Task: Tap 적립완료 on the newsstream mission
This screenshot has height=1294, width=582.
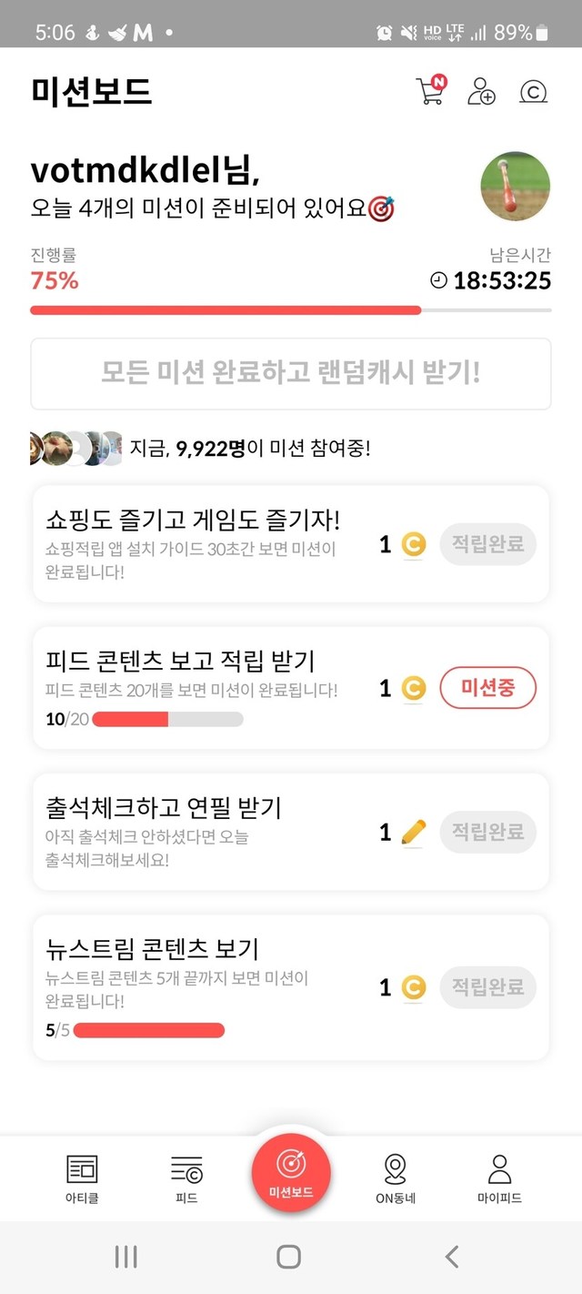Action: click(488, 987)
